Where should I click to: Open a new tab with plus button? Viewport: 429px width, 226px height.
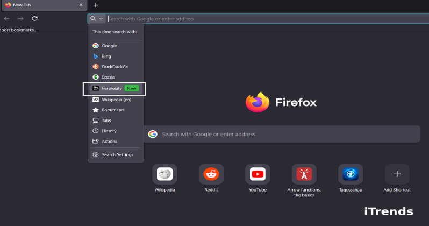coord(95,5)
